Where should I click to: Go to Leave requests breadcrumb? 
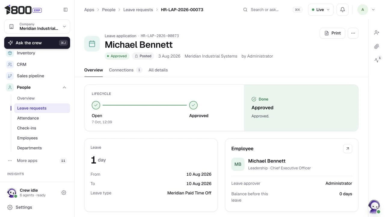point(138,10)
